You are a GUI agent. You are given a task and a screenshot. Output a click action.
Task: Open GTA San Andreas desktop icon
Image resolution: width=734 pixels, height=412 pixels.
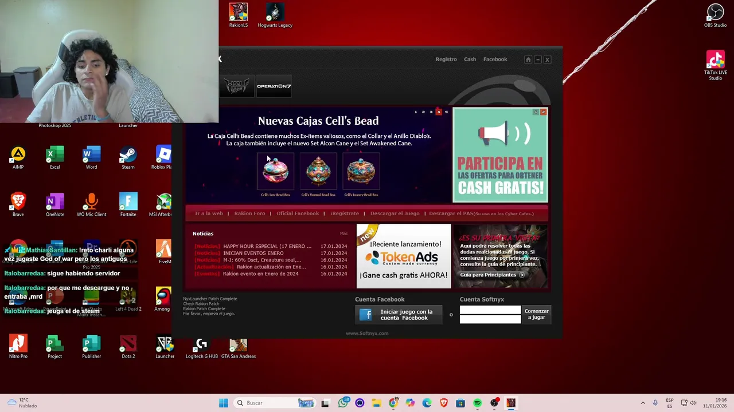239,347
